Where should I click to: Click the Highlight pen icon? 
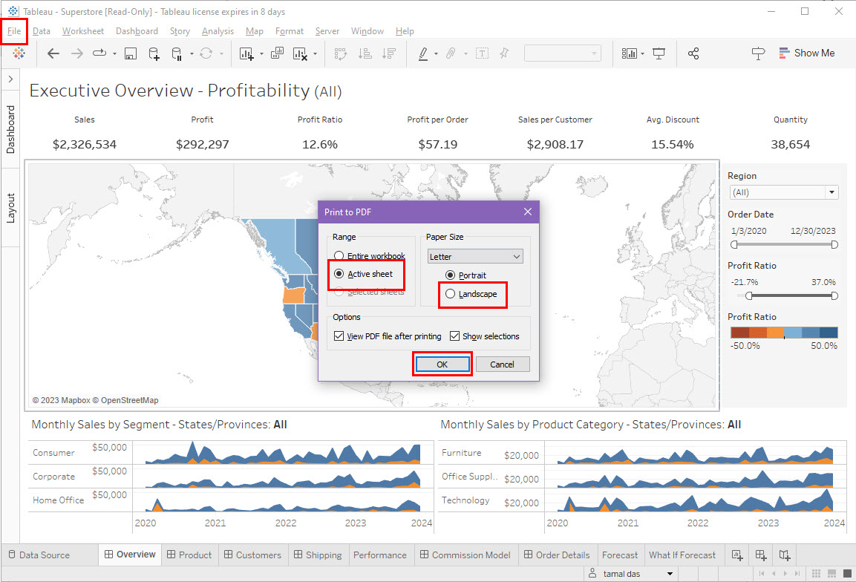pyautogui.click(x=423, y=53)
